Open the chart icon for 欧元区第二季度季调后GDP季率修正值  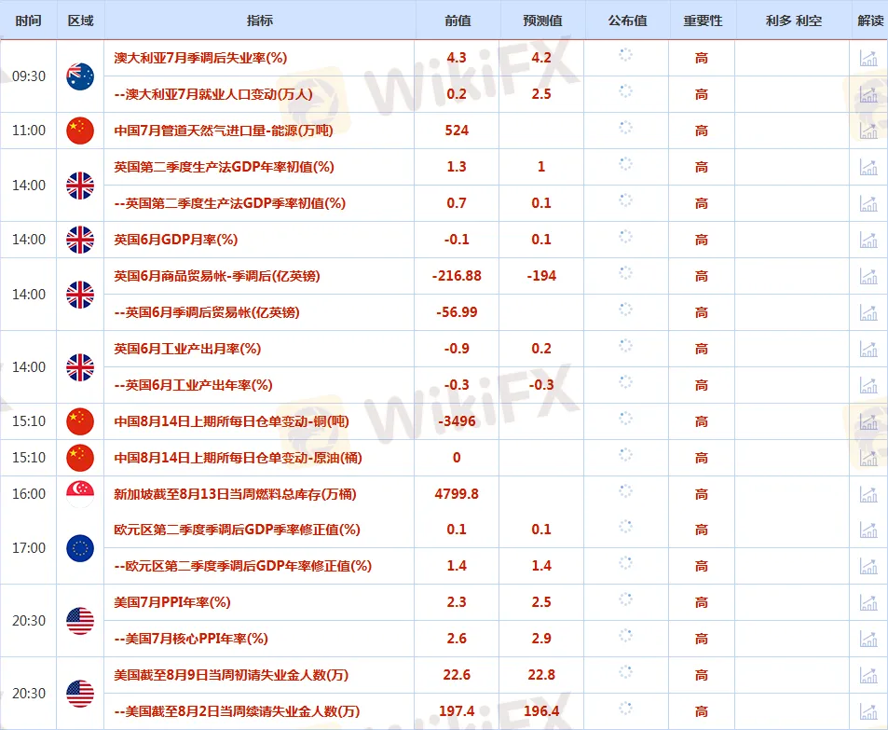tap(868, 530)
